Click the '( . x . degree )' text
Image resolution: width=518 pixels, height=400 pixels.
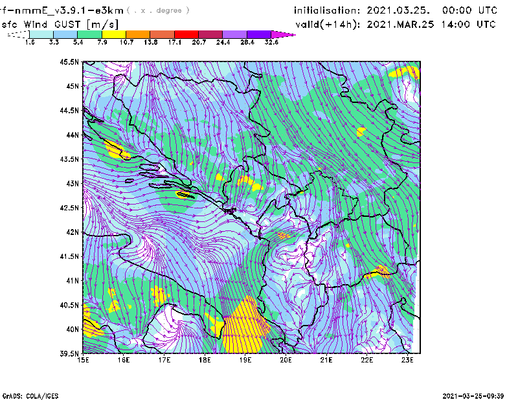(158, 10)
